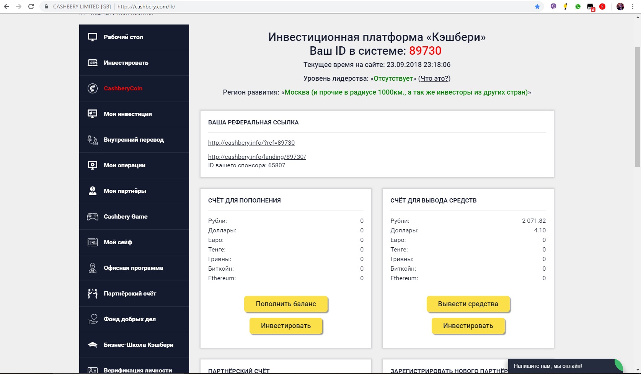
Task: Click the gamepad icon for Cashbery Game
Action: point(93,217)
